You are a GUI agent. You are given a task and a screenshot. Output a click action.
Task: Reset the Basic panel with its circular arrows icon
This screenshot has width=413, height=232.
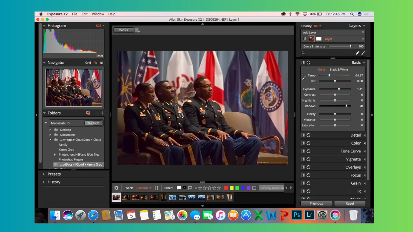pos(308,63)
